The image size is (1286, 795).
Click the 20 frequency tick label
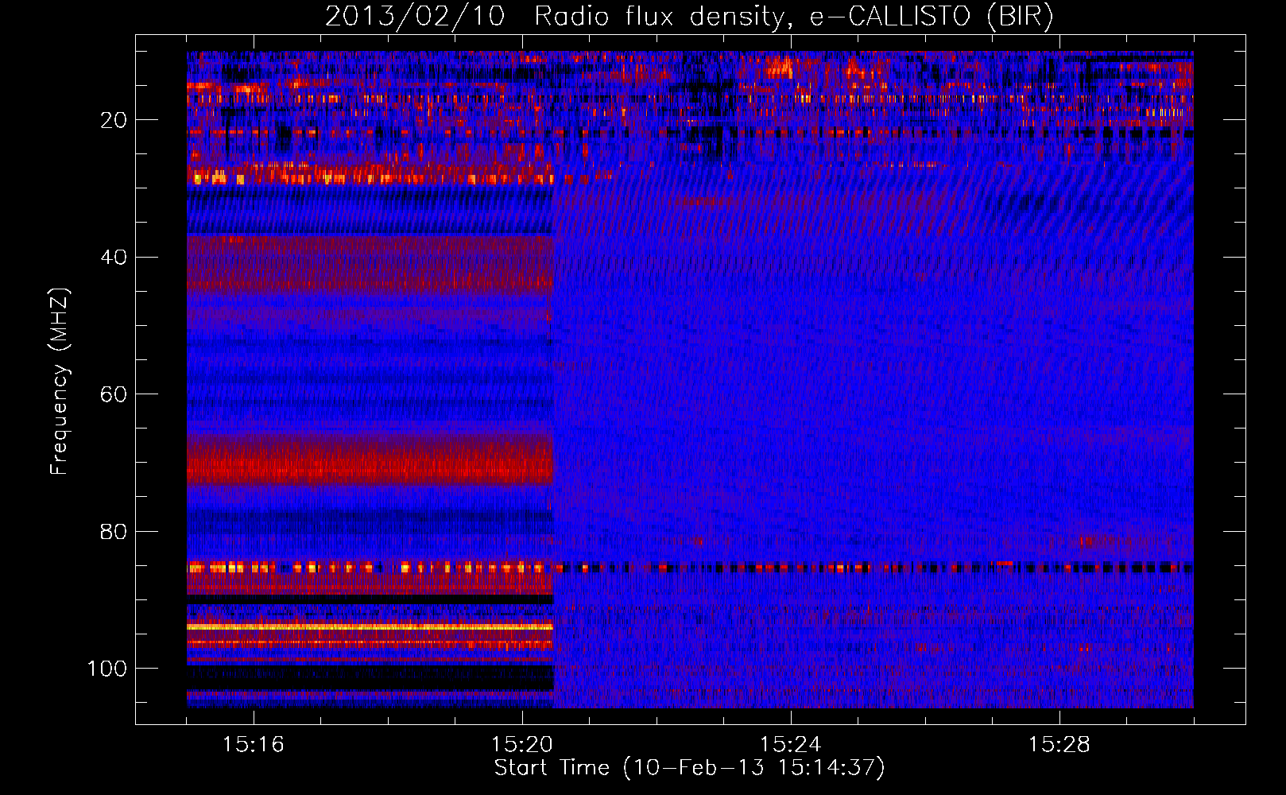point(114,120)
